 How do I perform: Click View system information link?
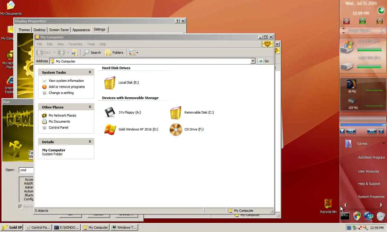coord(66,81)
